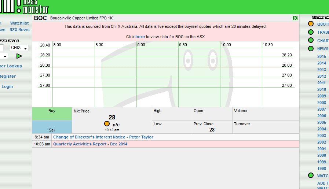Open the Ticker Lookup link
The height and width of the screenshot is (189, 329).
[11, 66]
